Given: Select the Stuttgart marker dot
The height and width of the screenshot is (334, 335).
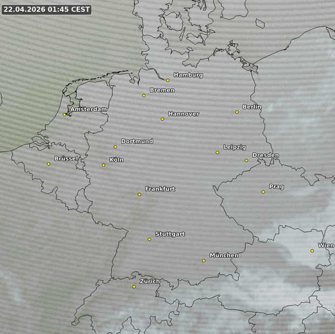Looking at the screenshot, I should click(x=150, y=239).
